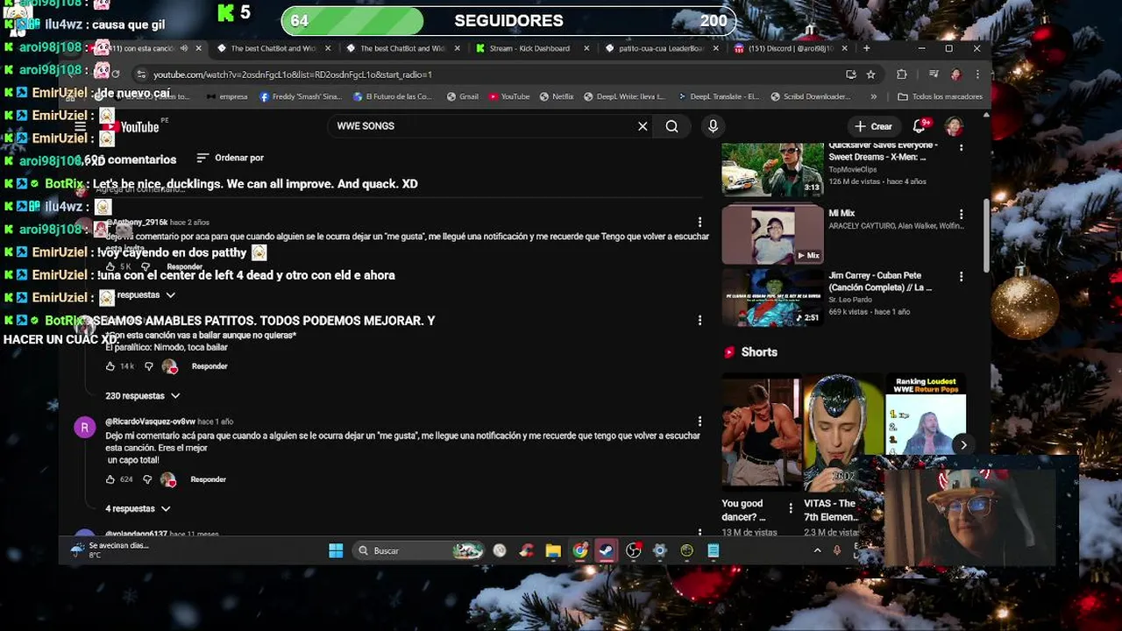Click the weather widget on taskbar
This screenshot has width=1122, height=631.
[x=110, y=549]
